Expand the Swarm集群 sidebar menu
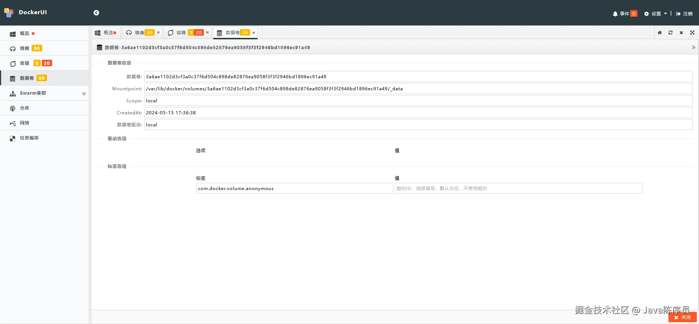Image resolution: width=699 pixels, height=324 pixels. click(44, 93)
